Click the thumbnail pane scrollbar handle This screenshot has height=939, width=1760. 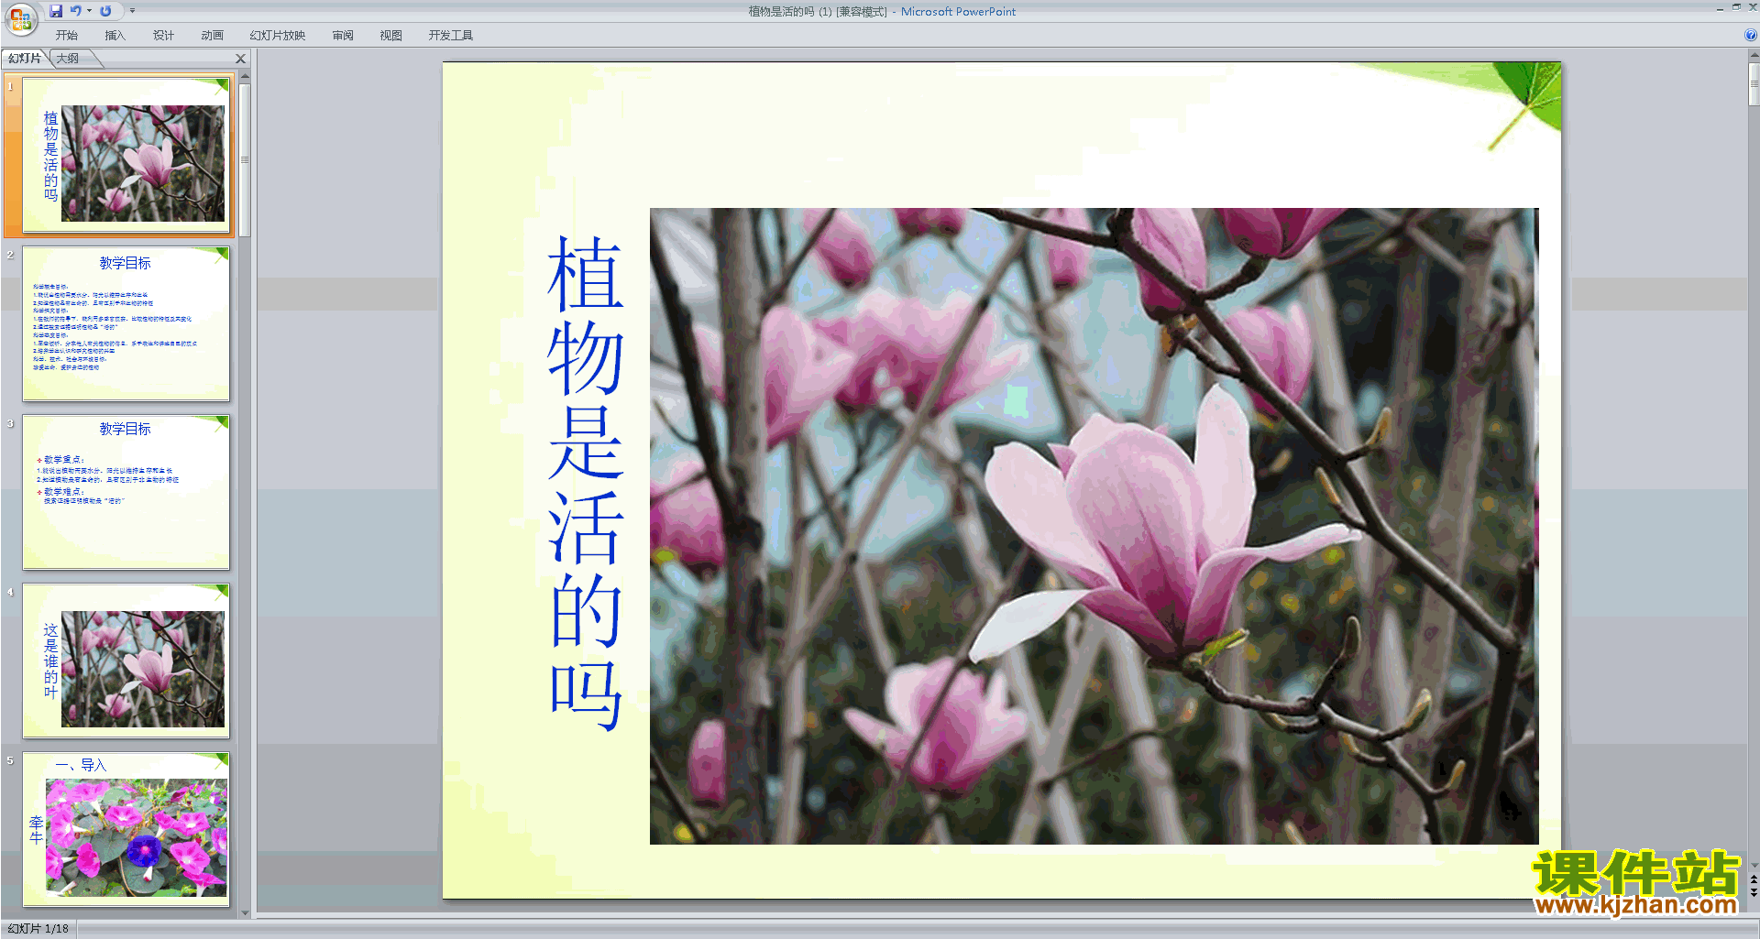(x=245, y=159)
